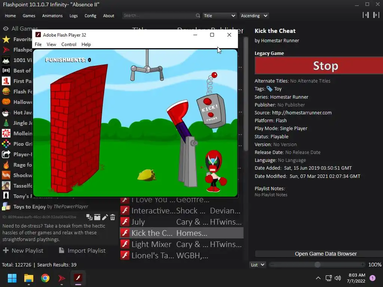Open Flash Player Control menu
Viewport: 383px width, 287px height.
click(69, 44)
